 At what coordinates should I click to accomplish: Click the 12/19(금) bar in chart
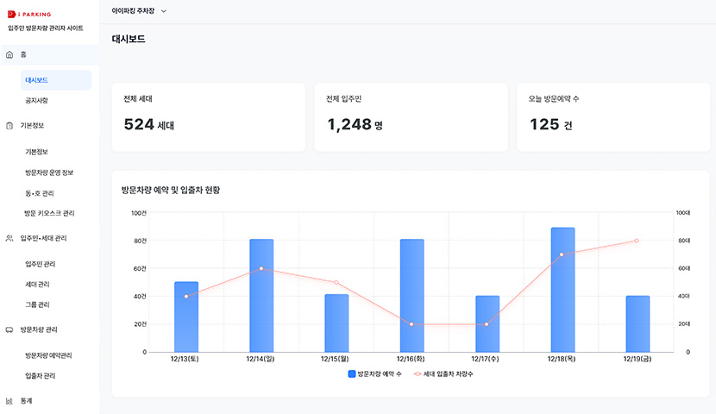pyautogui.click(x=637, y=324)
